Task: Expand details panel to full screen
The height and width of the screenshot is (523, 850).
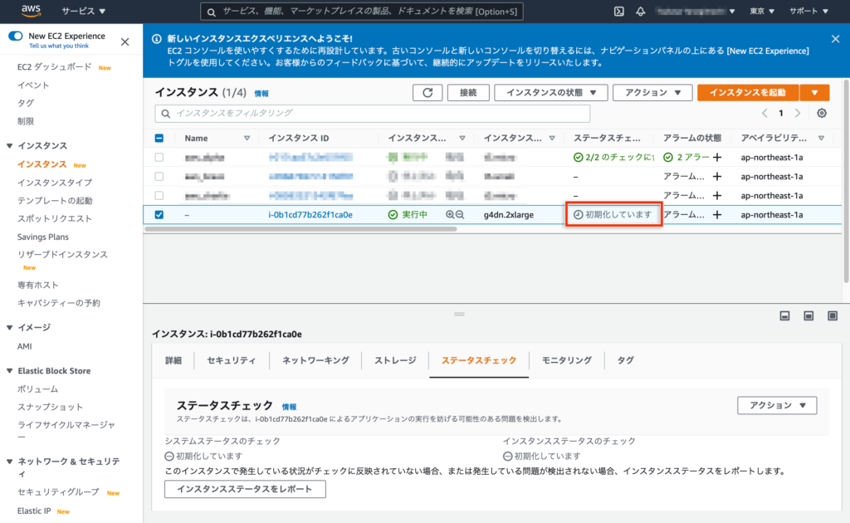Action: click(x=833, y=316)
